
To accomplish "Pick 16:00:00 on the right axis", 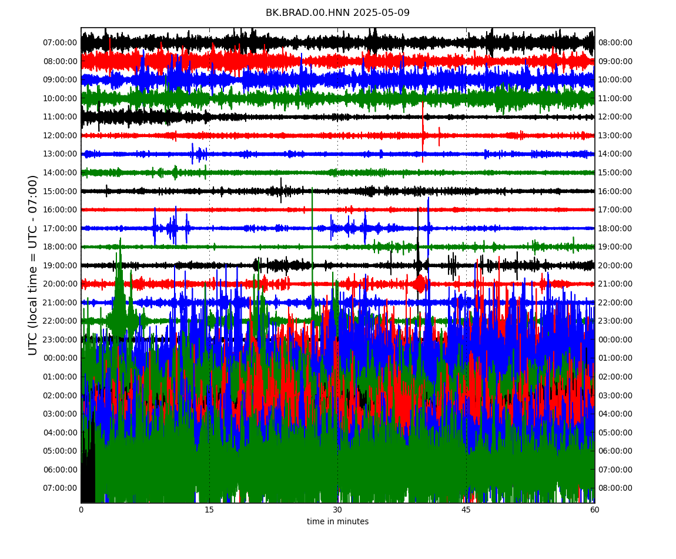I will pos(615,191).
